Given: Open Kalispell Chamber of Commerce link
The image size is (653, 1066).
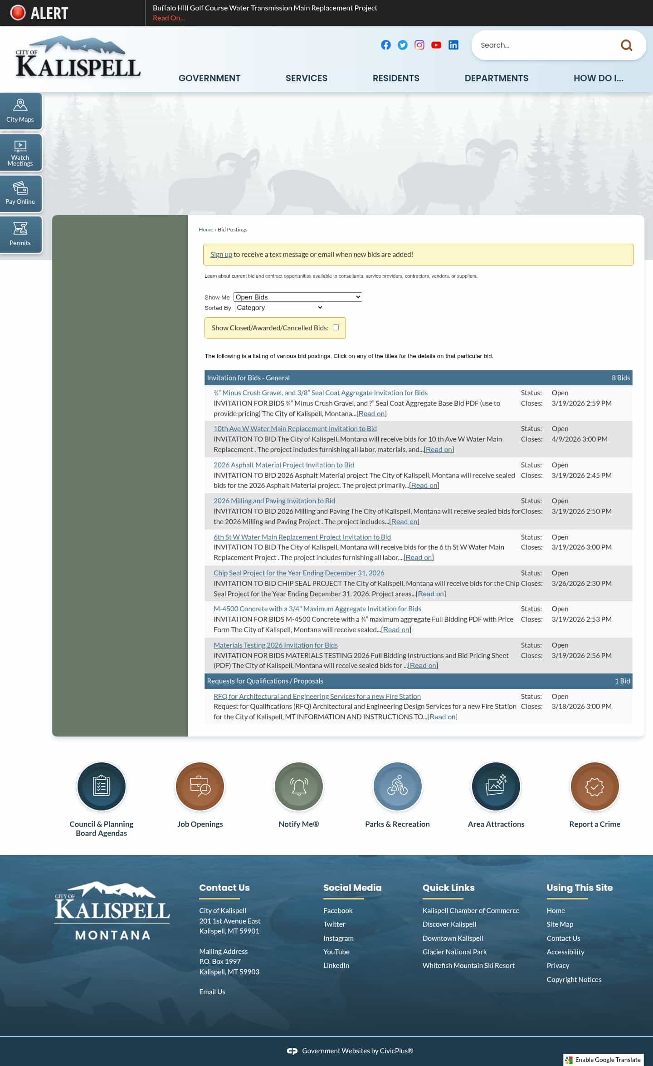Looking at the screenshot, I should [x=471, y=911].
